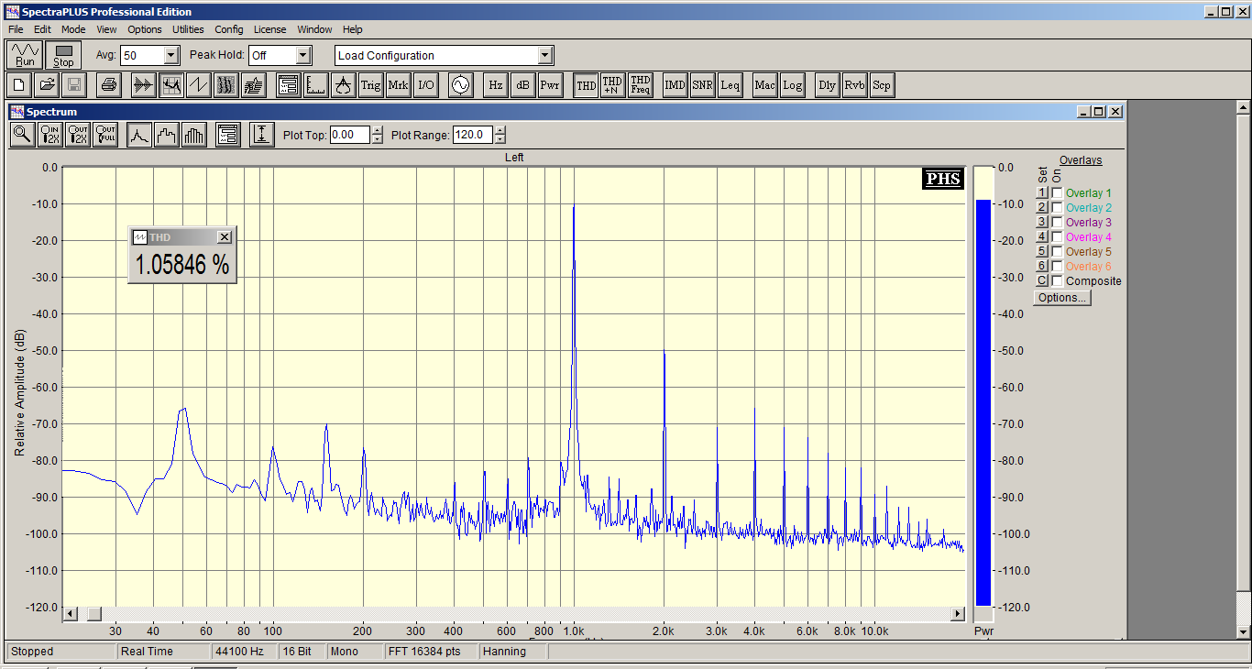The width and height of the screenshot is (1252, 669).
Task: Click the Run analyzer button
Action: [25, 55]
